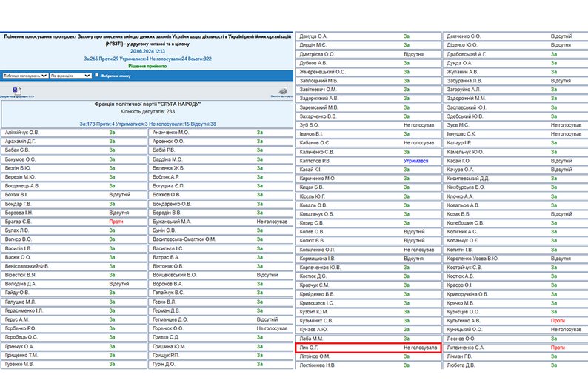Screen dimensions: 588x392
Task: Click Брагар Є.В. 'Проти' vote cell
Action: click(x=116, y=221)
